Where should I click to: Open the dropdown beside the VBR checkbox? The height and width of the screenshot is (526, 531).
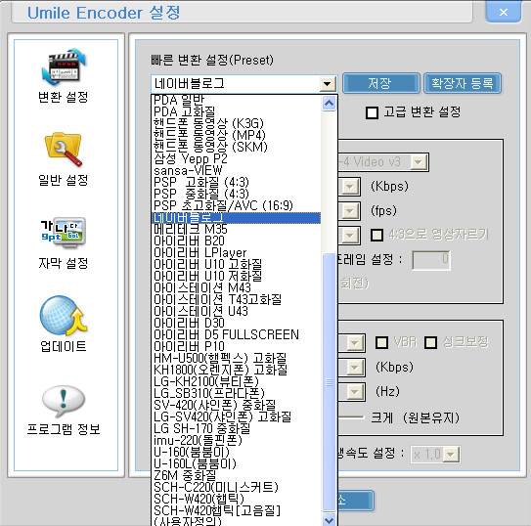point(354,343)
